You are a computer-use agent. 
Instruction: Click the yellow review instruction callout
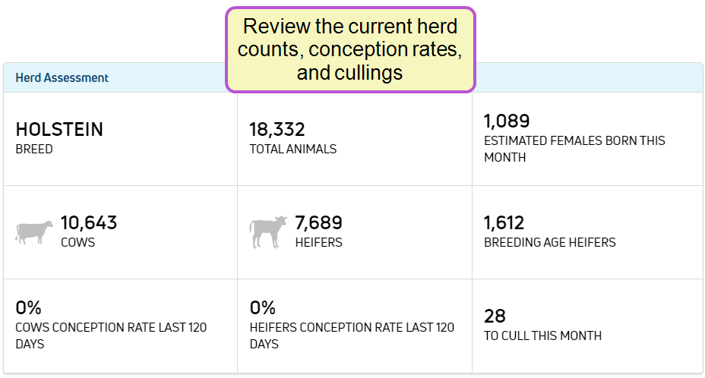pyautogui.click(x=350, y=50)
